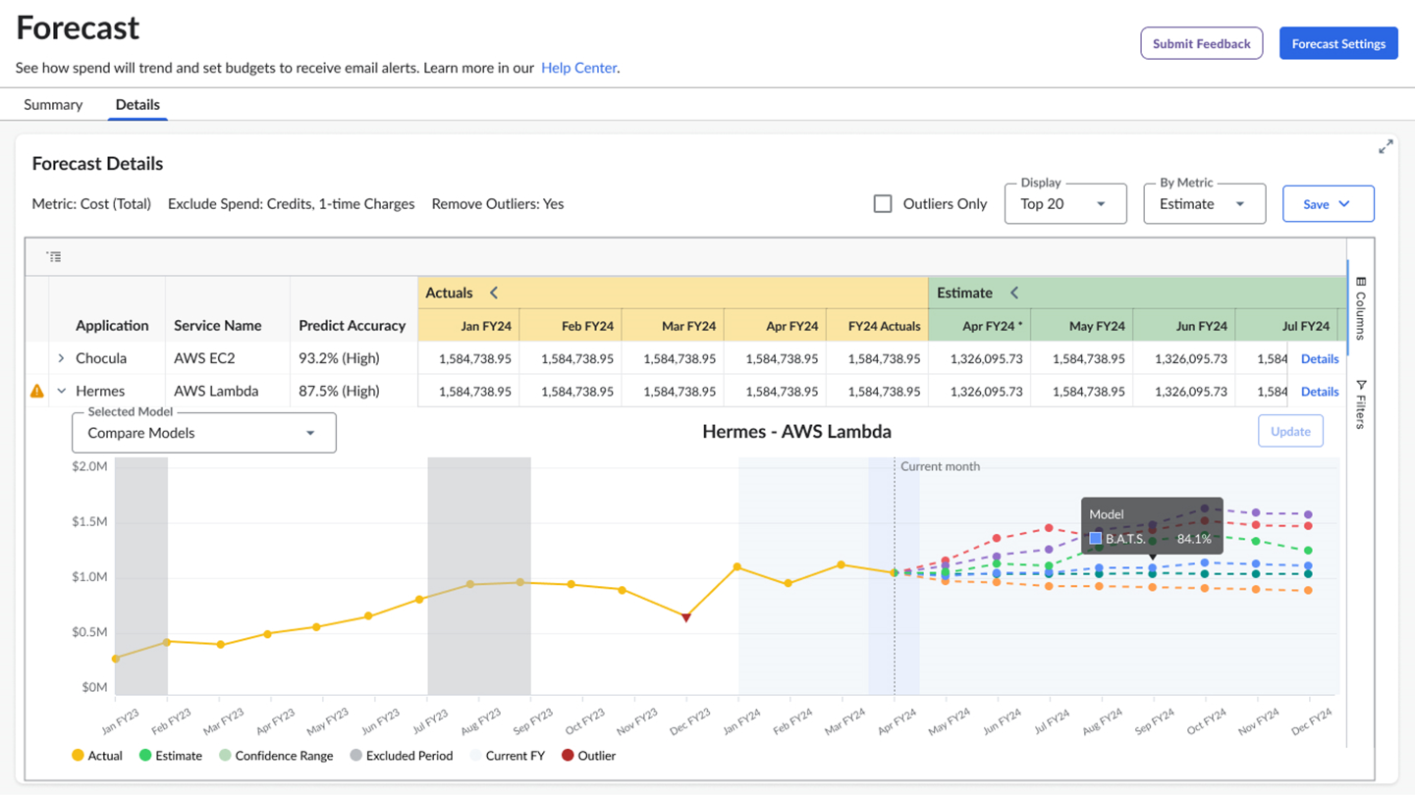Open the By Metric Estimate dropdown
This screenshot has width=1415, height=799.
pyautogui.click(x=1204, y=204)
